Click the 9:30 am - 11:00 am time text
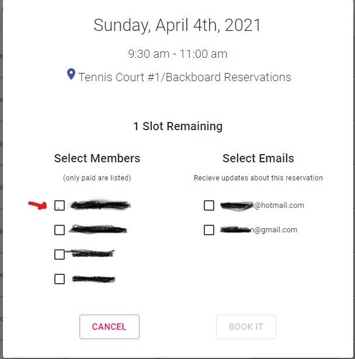The image size is (355, 359). [x=178, y=54]
